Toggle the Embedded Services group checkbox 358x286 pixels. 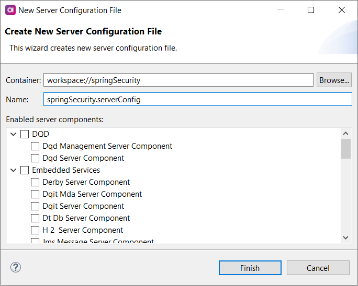[25, 170]
